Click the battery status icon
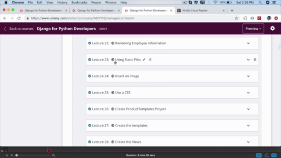Image resolution: width=281 pixels, height=158 pixels. point(229,3)
